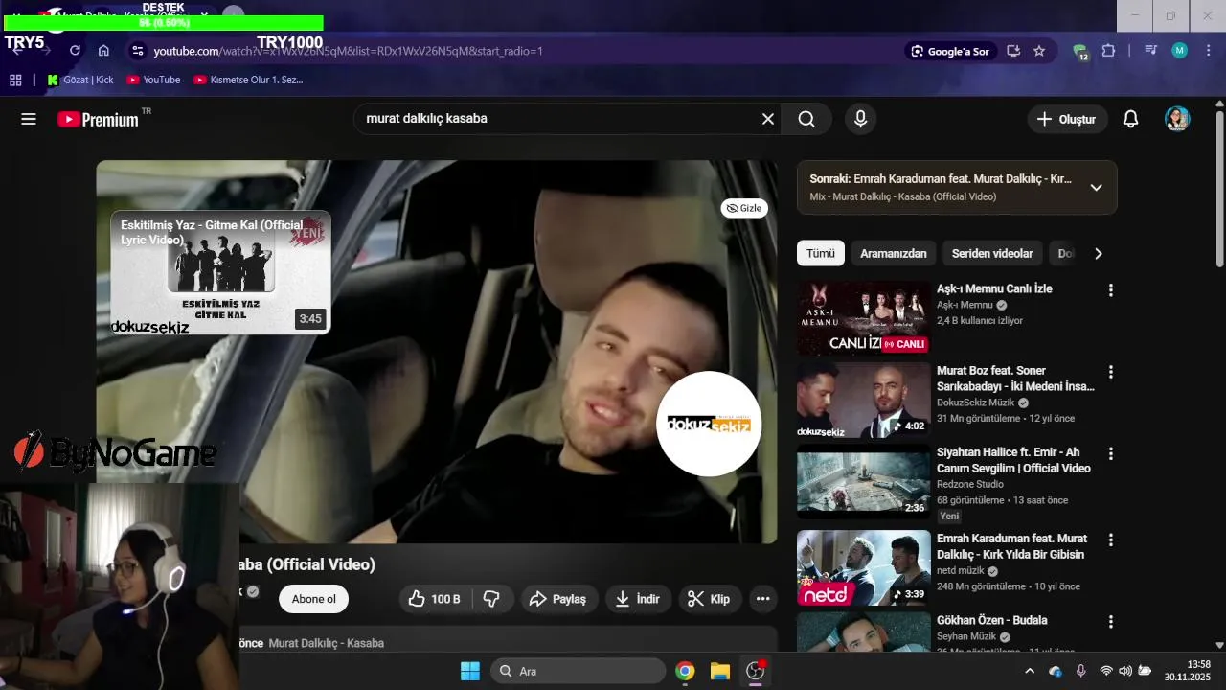Open the notifications bell
This screenshot has width=1226, height=690.
click(x=1131, y=119)
